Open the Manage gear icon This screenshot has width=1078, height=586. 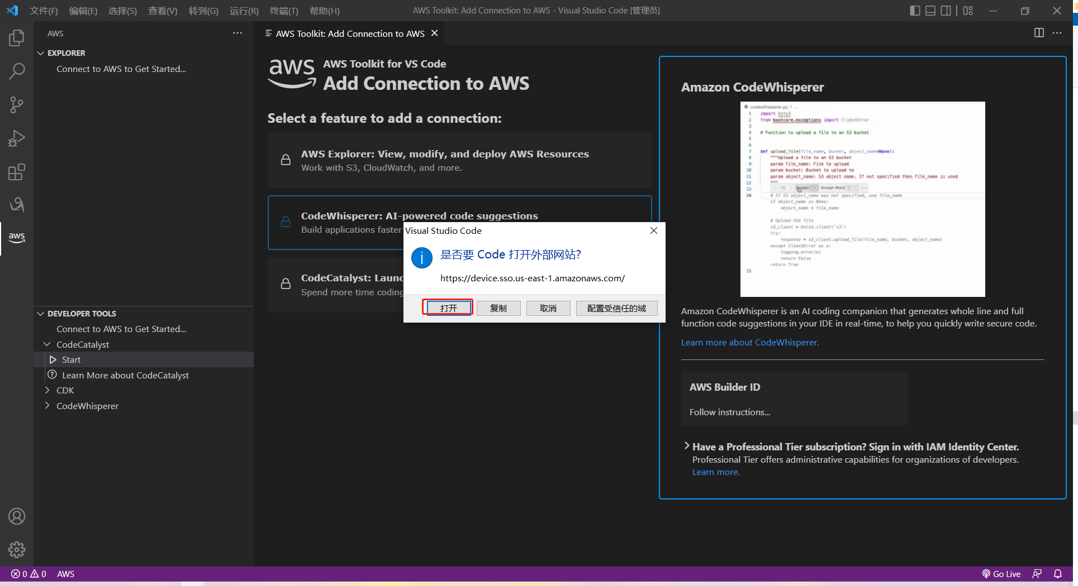click(x=17, y=550)
